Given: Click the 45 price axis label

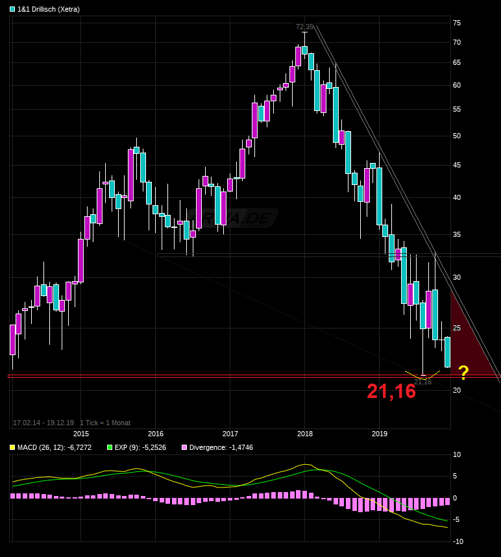Looking at the screenshot, I should [457, 165].
